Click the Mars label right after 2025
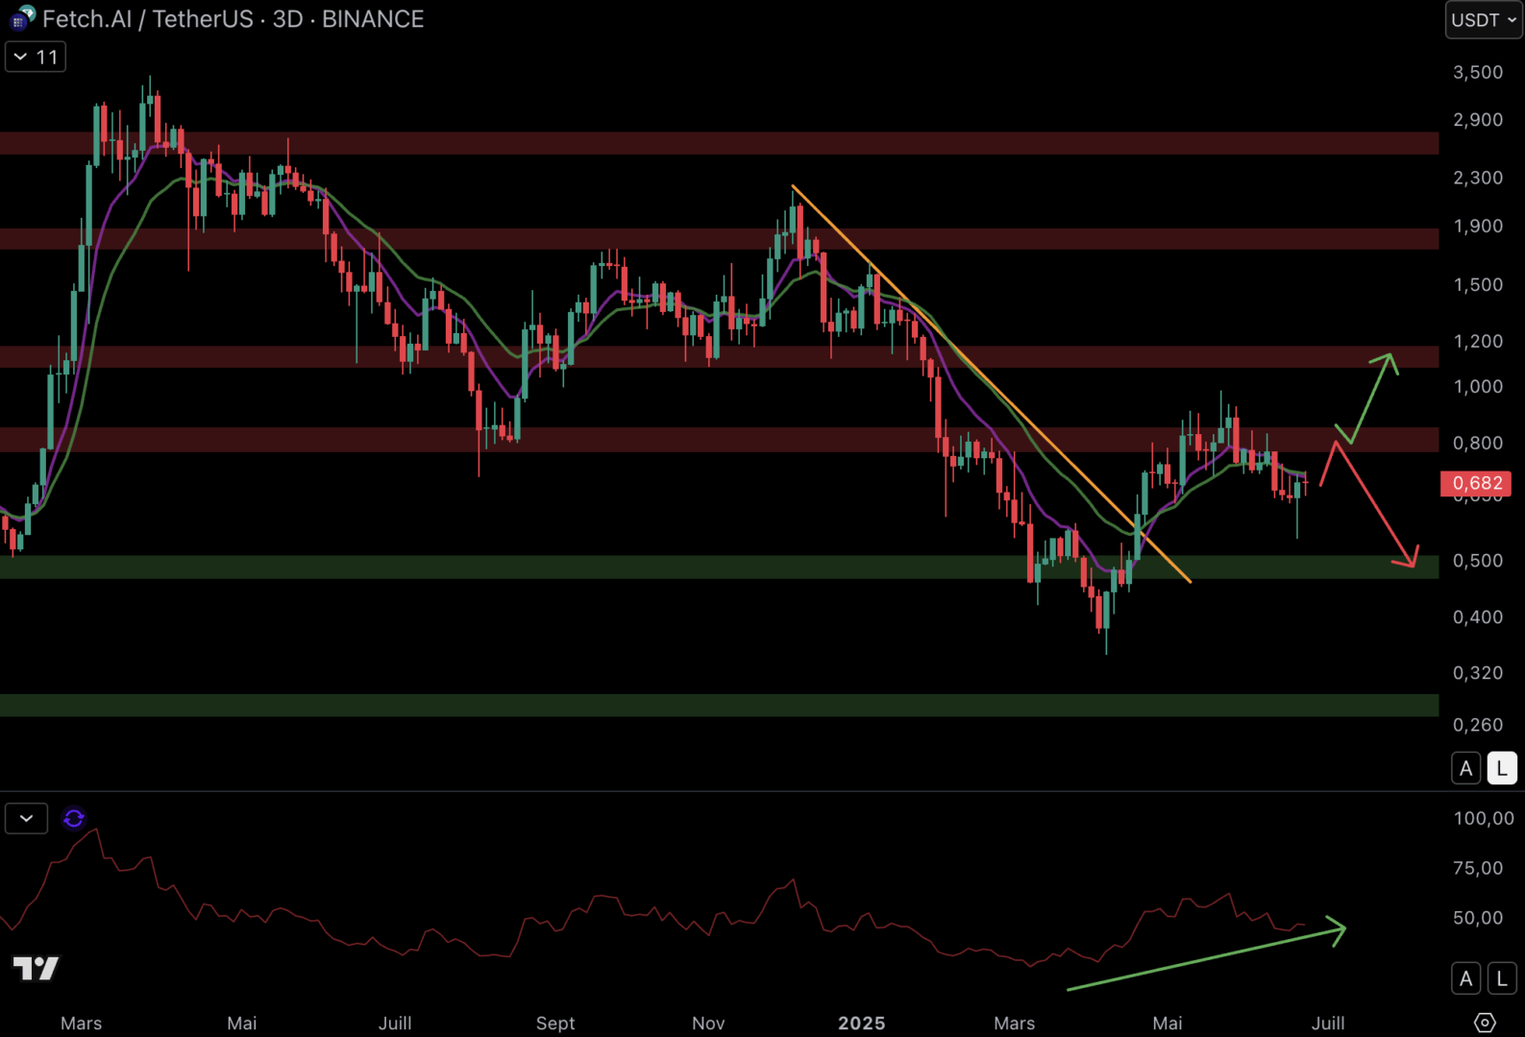Screen dimensions: 1525x1037 tap(1015, 1024)
